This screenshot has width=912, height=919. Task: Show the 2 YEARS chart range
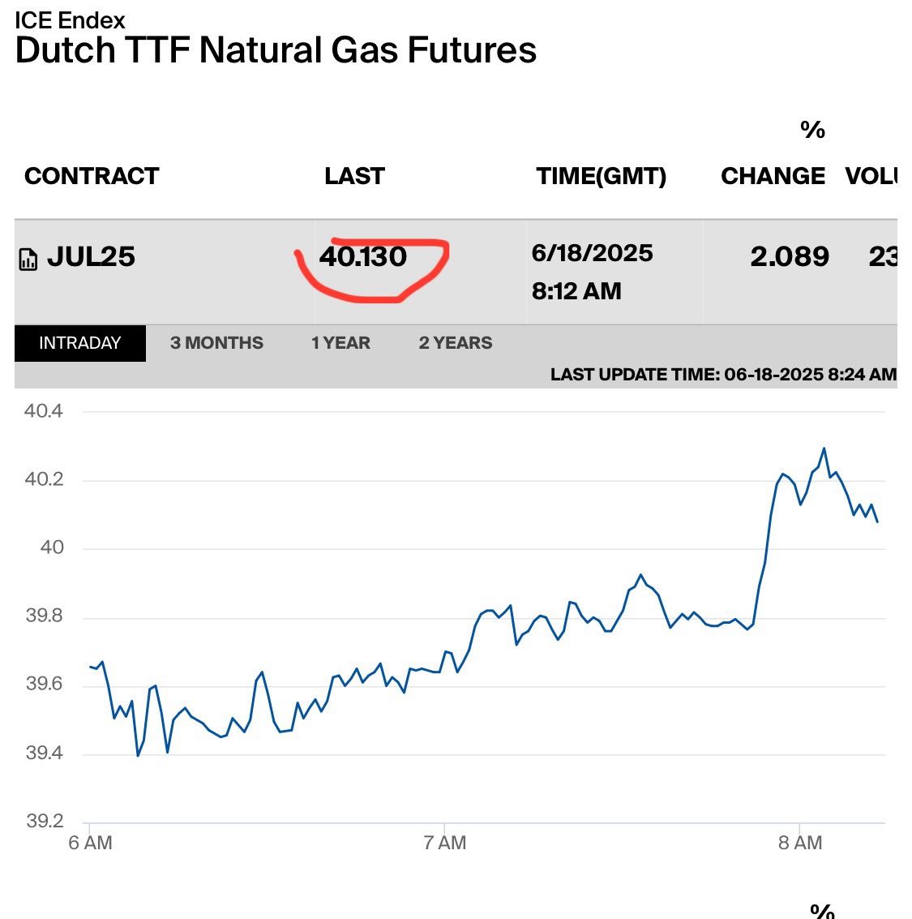(x=456, y=343)
